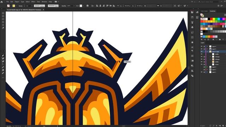Expand Layer 4 contents
226x127 pixels.
208,46
